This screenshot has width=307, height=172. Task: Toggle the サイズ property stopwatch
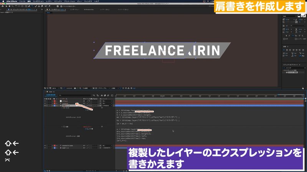[x=64, y=108]
